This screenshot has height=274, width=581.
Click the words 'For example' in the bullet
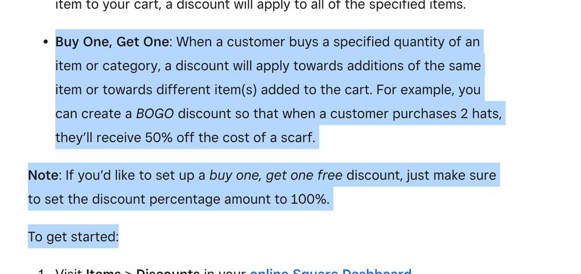point(419,90)
